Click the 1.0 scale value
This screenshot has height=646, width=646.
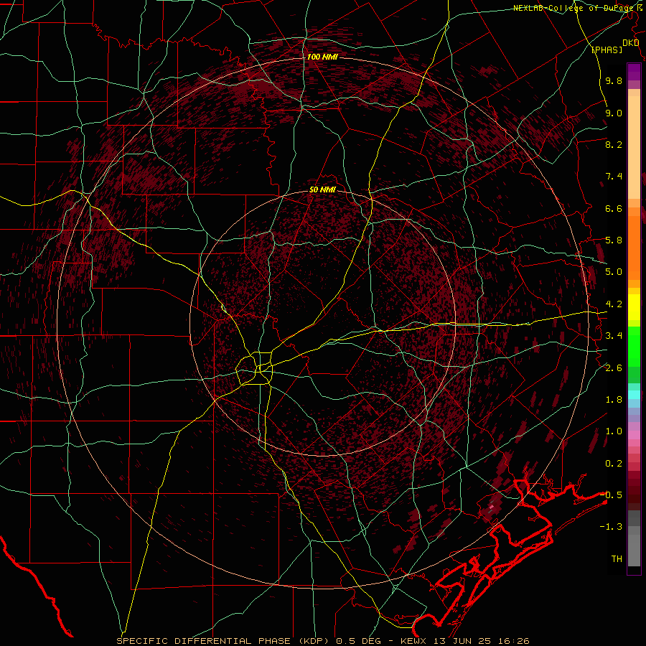tap(614, 431)
